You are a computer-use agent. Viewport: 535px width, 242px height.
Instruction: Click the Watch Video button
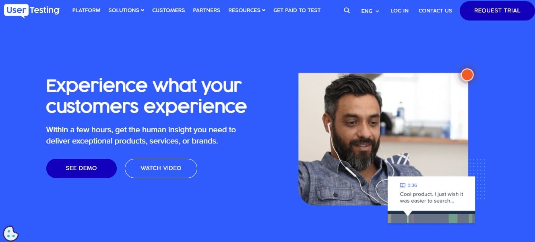[x=161, y=168]
